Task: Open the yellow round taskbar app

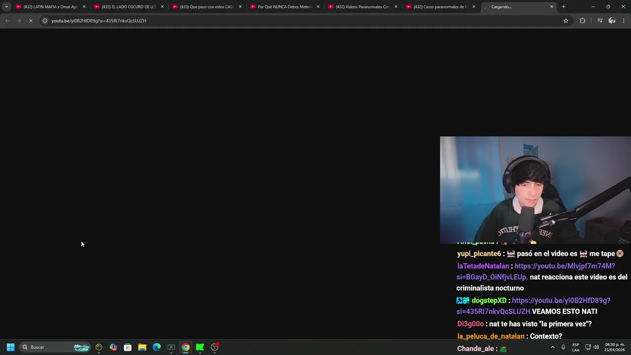Action: 99,347
